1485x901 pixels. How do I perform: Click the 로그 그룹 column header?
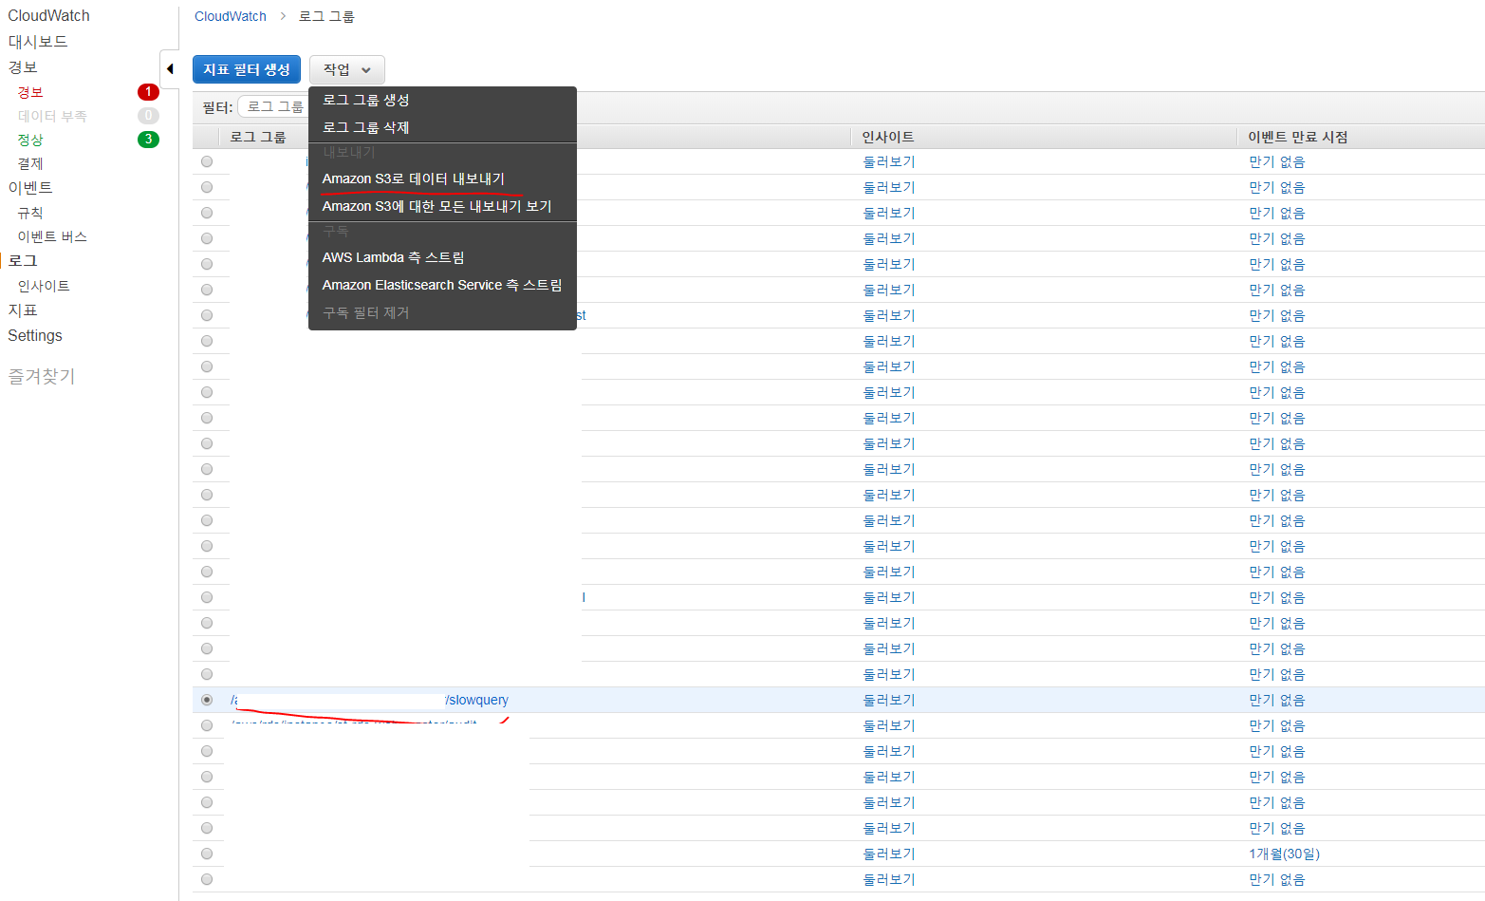[x=258, y=137]
